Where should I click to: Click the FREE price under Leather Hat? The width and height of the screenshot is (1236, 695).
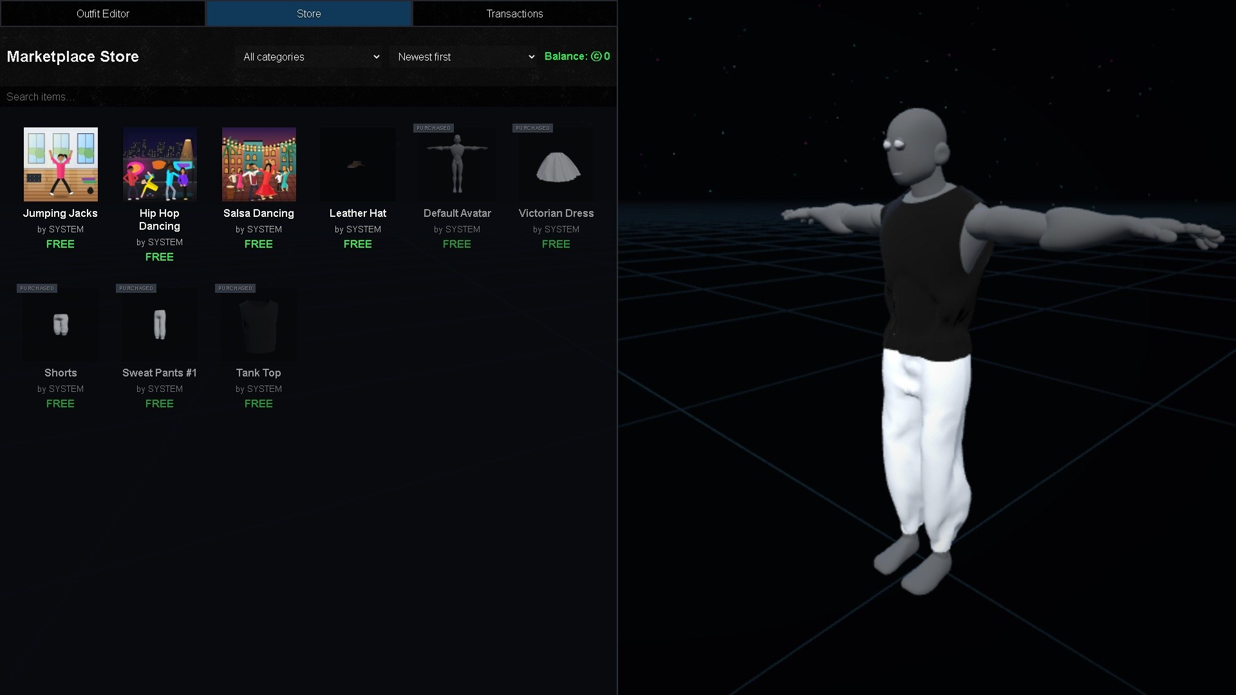[358, 244]
